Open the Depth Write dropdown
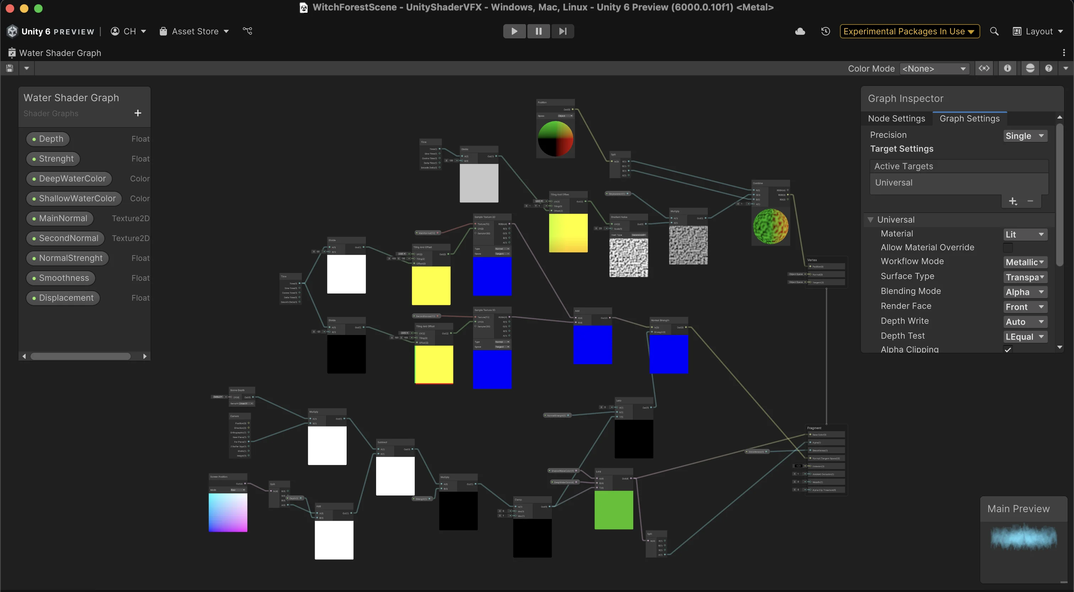Screen dimensions: 1074x592 [x=1025, y=322]
